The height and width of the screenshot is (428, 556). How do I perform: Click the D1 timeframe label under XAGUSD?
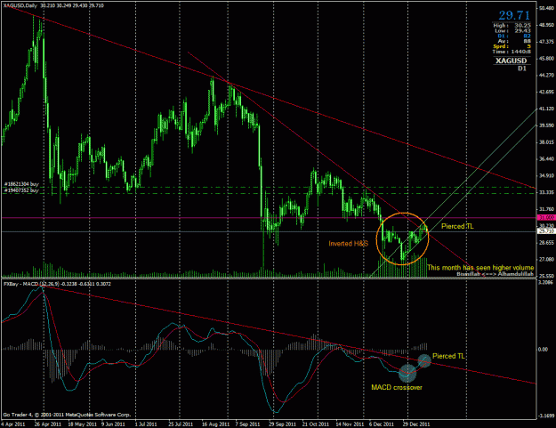click(522, 69)
